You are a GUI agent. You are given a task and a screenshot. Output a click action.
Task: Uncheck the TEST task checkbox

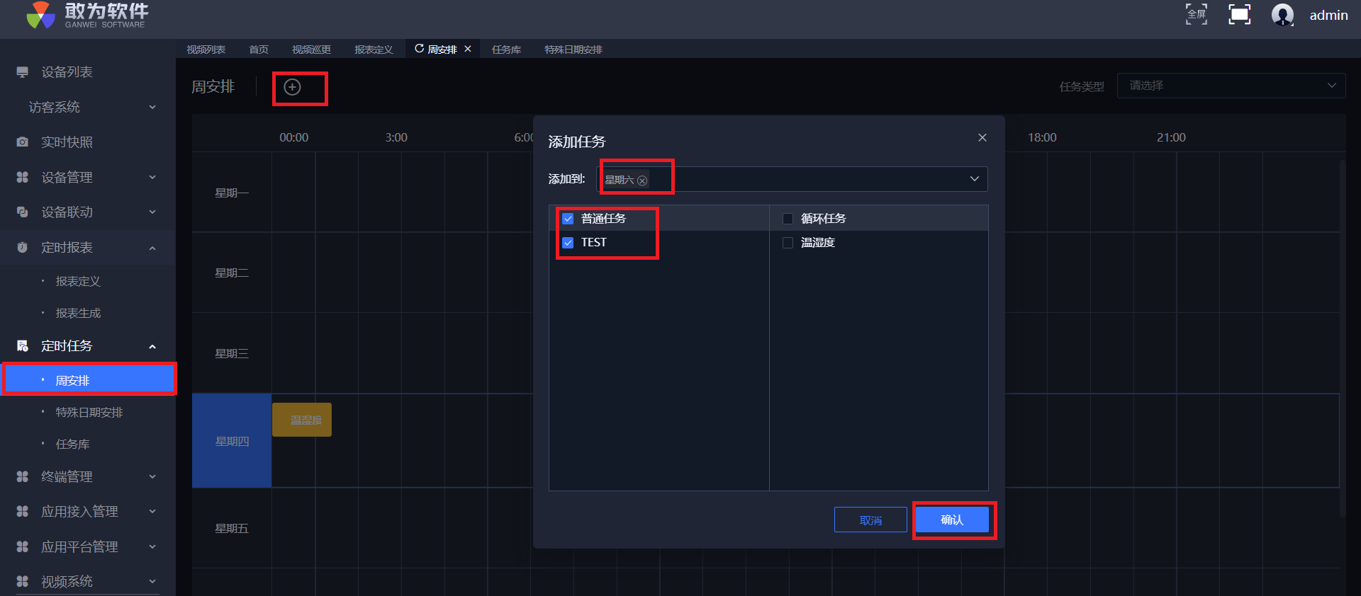pos(568,243)
